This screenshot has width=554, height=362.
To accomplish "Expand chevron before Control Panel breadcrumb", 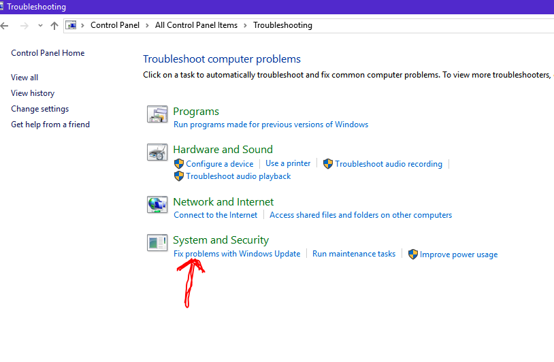I will 82,25.
